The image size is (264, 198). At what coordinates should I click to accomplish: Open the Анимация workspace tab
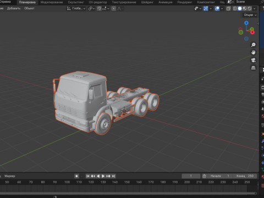pyautogui.click(x=166, y=2)
